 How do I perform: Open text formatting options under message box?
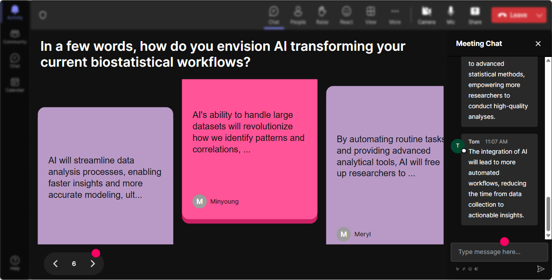[458, 269]
